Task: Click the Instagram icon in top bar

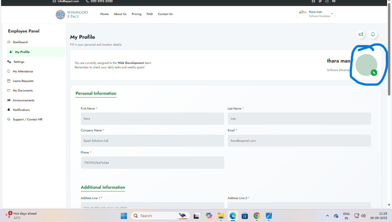Action: (x=327, y=1)
